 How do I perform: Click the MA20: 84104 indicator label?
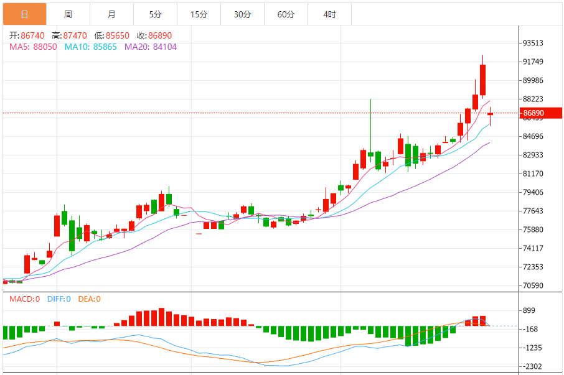[x=151, y=47]
